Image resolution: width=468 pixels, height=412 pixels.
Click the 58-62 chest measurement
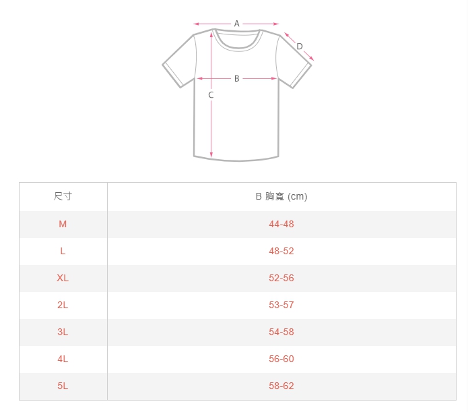(281, 386)
